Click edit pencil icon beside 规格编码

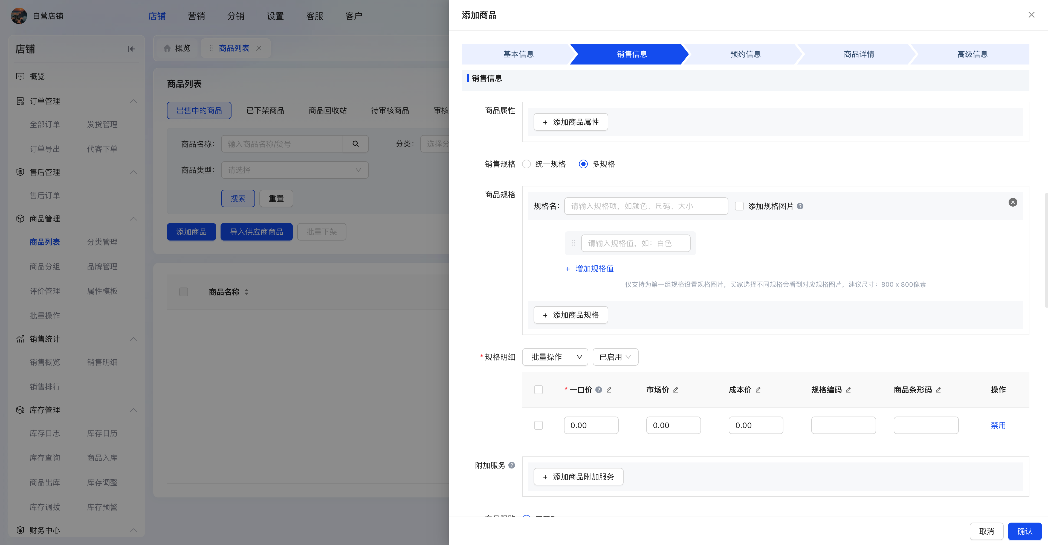click(x=848, y=390)
